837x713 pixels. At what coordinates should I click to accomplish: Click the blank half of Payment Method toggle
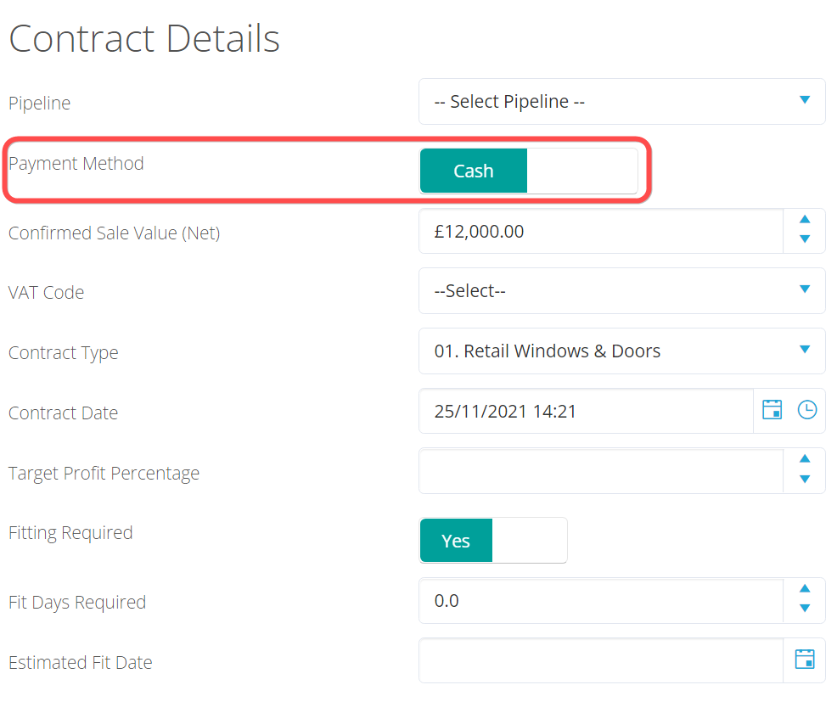(x=581, y=171)
